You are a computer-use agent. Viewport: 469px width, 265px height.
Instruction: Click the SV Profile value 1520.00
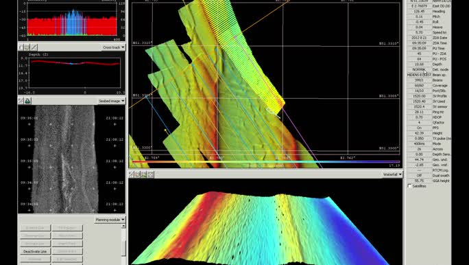click(x=419, y=96)
